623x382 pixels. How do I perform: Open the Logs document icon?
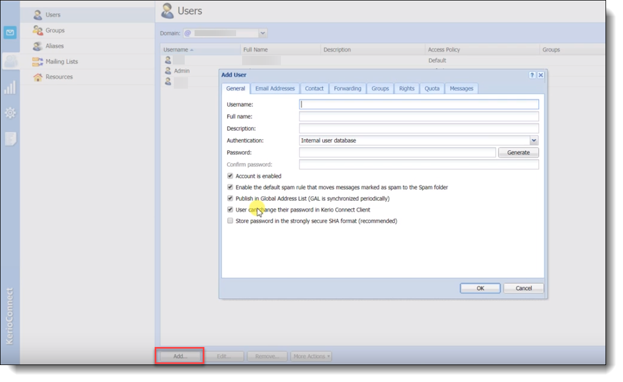(10, 139)
